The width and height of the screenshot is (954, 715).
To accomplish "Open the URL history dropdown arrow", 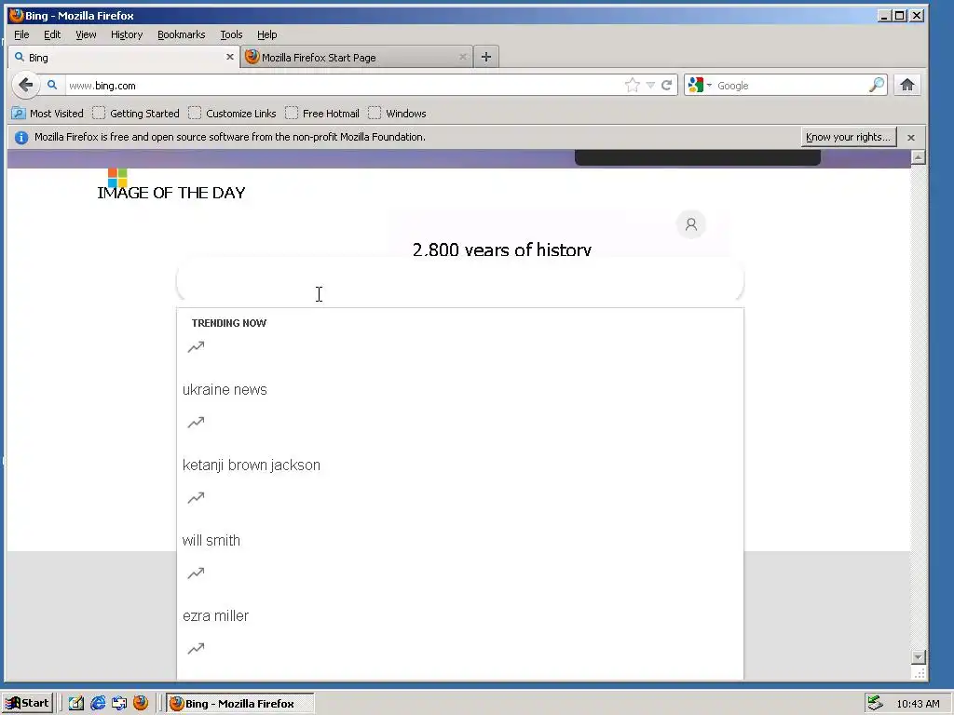I will coord(650,86).
